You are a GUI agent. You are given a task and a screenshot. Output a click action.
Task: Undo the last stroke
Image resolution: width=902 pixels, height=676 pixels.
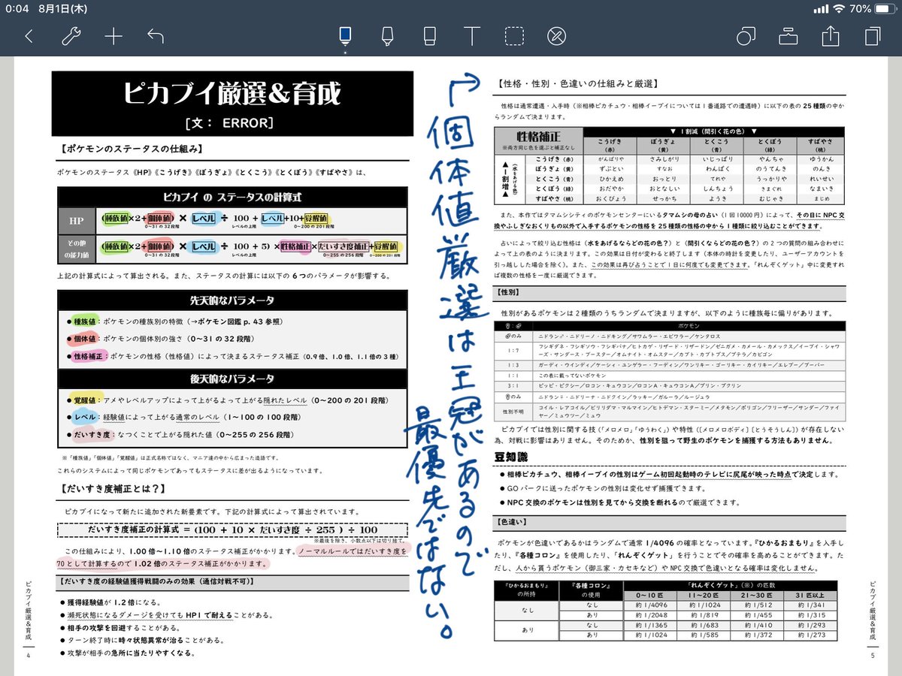156,35
